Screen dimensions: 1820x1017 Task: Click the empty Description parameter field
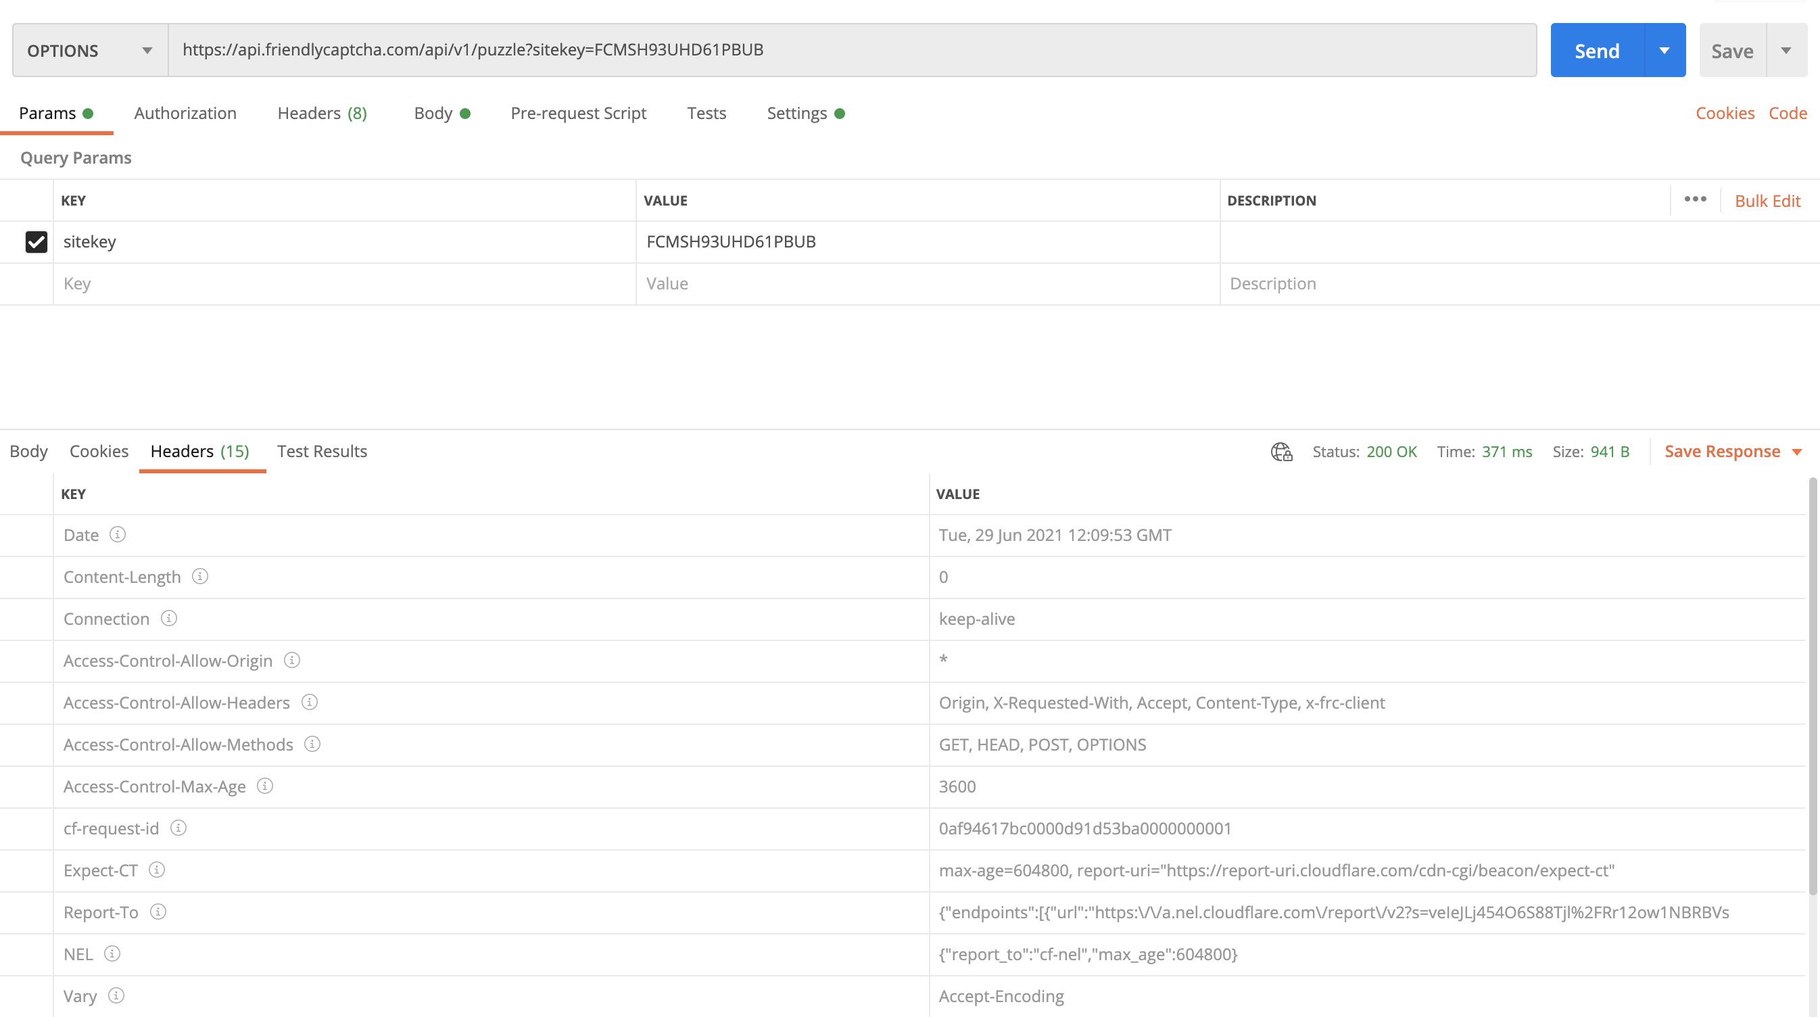click(1519, 283)
